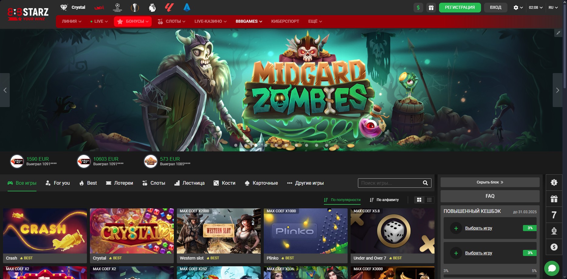The width and height of the screenshot is (567, 279).
Task: Switch to small grid view
Action: pos(429,200)
